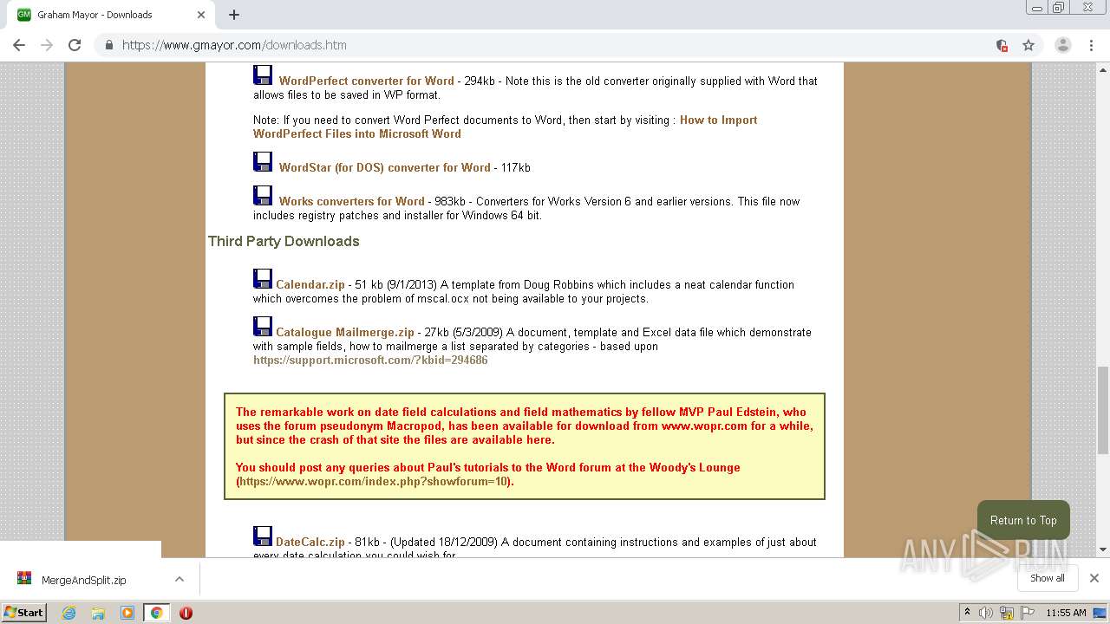Click the wopr.com showforum=10 URL text
The image size is (1110, 624).
(x=374, y=481)
